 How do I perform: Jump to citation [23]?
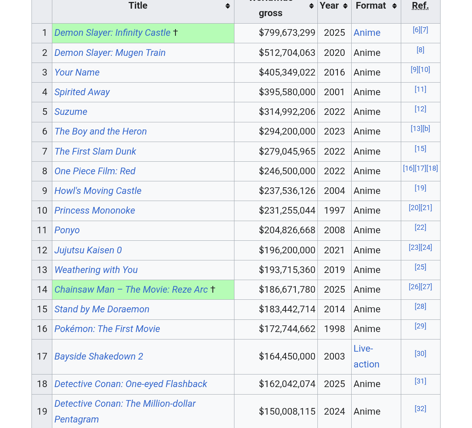point(415,247)
